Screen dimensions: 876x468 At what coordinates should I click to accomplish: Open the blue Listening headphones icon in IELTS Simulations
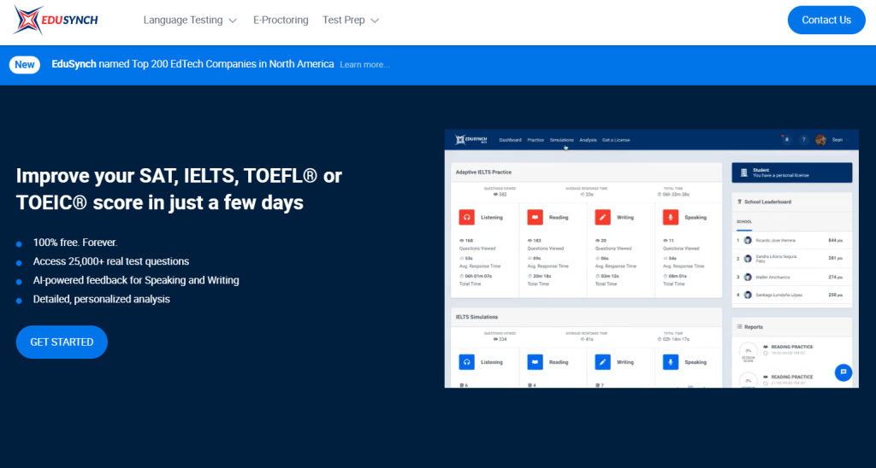click(466, 362)
